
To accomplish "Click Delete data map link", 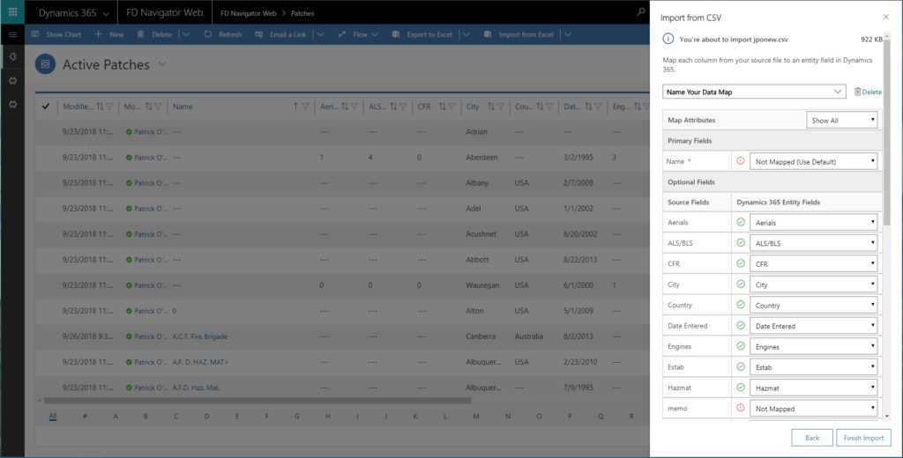I will coord(868,92).
